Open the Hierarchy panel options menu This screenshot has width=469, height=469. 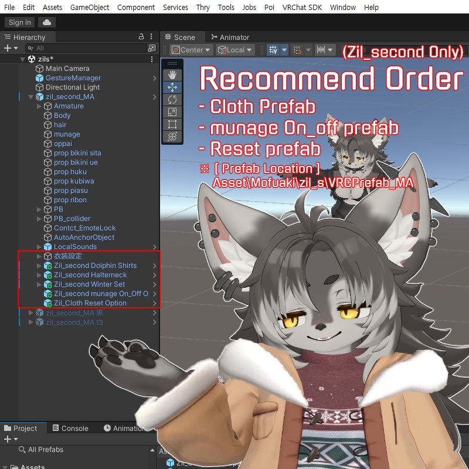151,37
